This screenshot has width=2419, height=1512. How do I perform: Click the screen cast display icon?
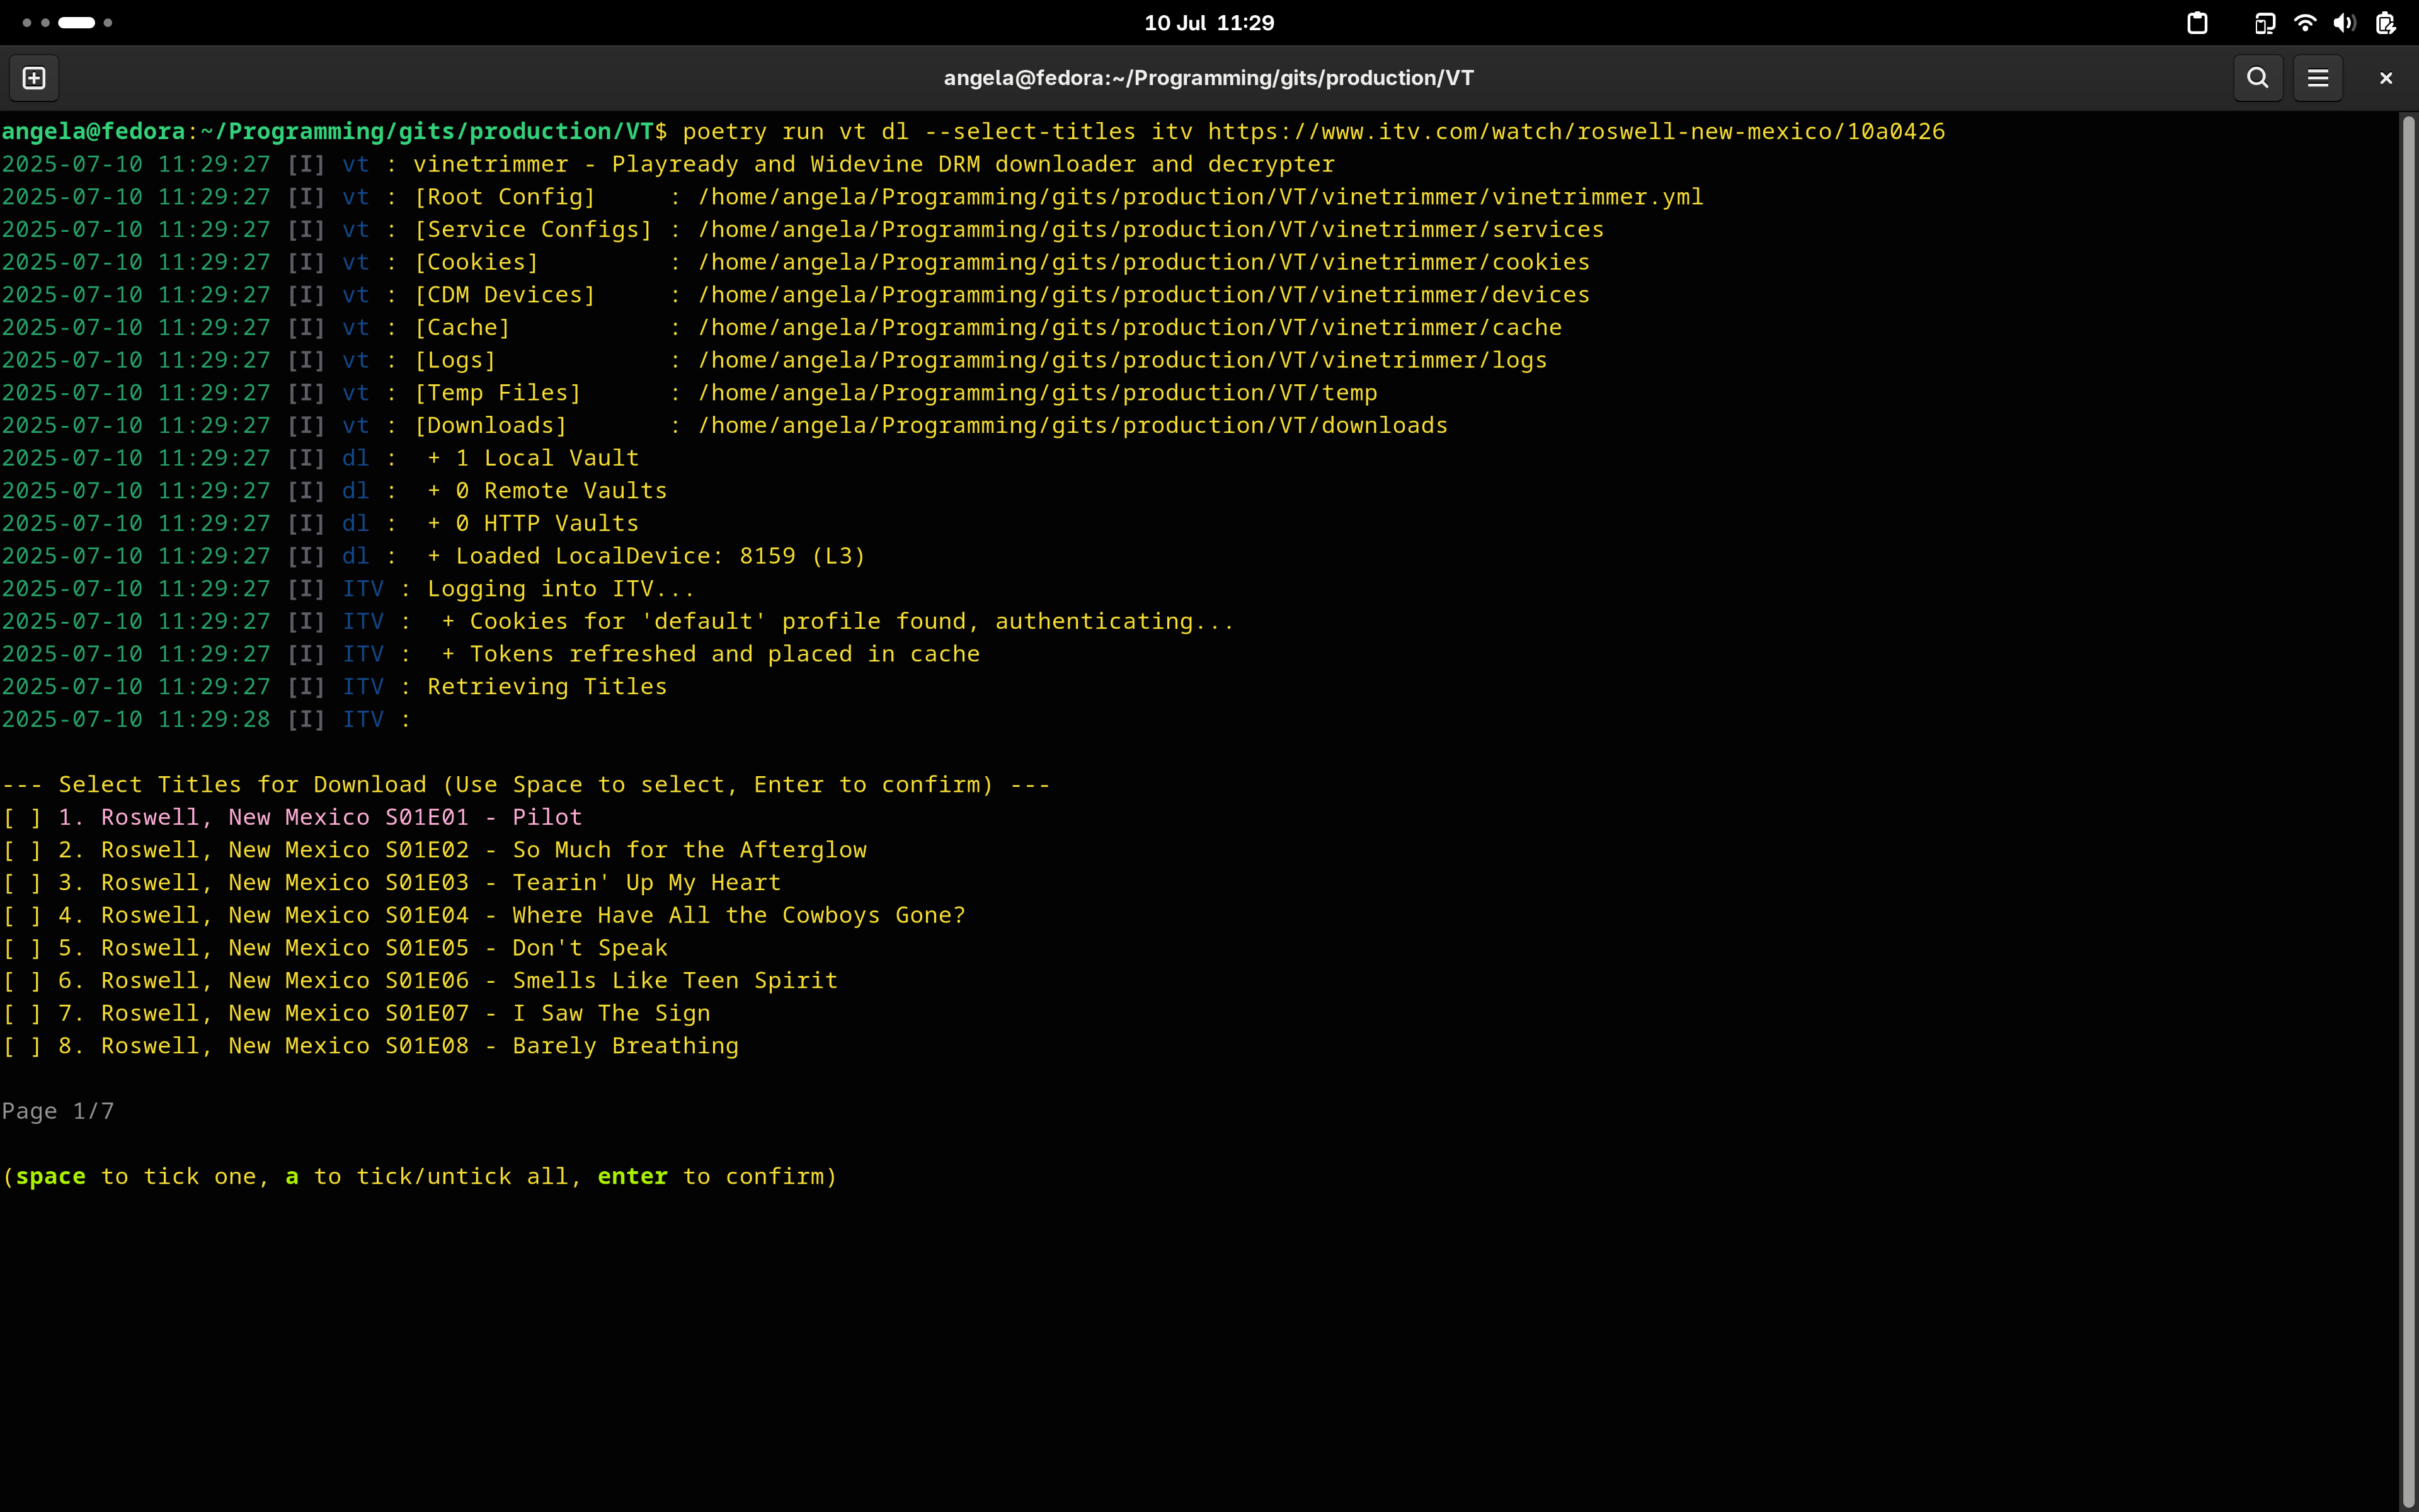pyautogui.click(x=2264, y=23)
